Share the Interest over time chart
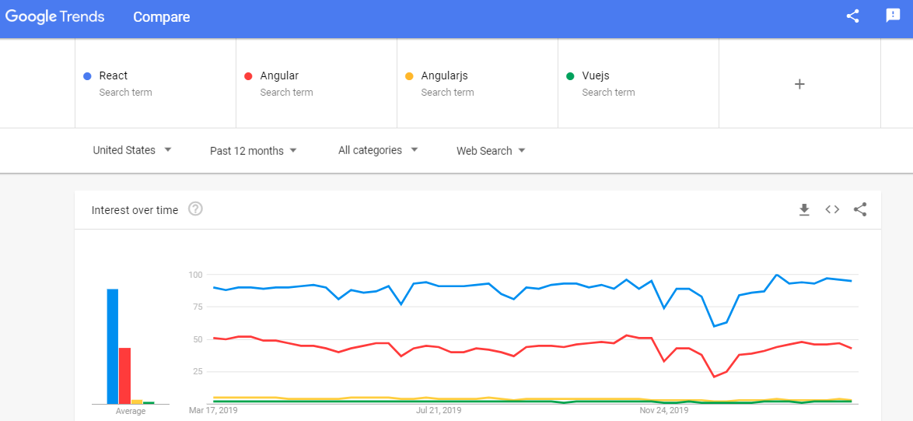The height and width of the screenshot is (421, 913). (x=860, y=209)
